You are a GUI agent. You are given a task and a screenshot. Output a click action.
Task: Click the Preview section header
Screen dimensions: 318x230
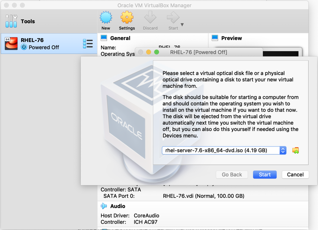(x=232, y=38)
